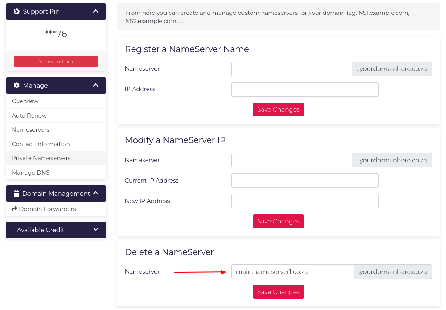
Task: Open the Nameservers page
Action: (x=30, y=130)
